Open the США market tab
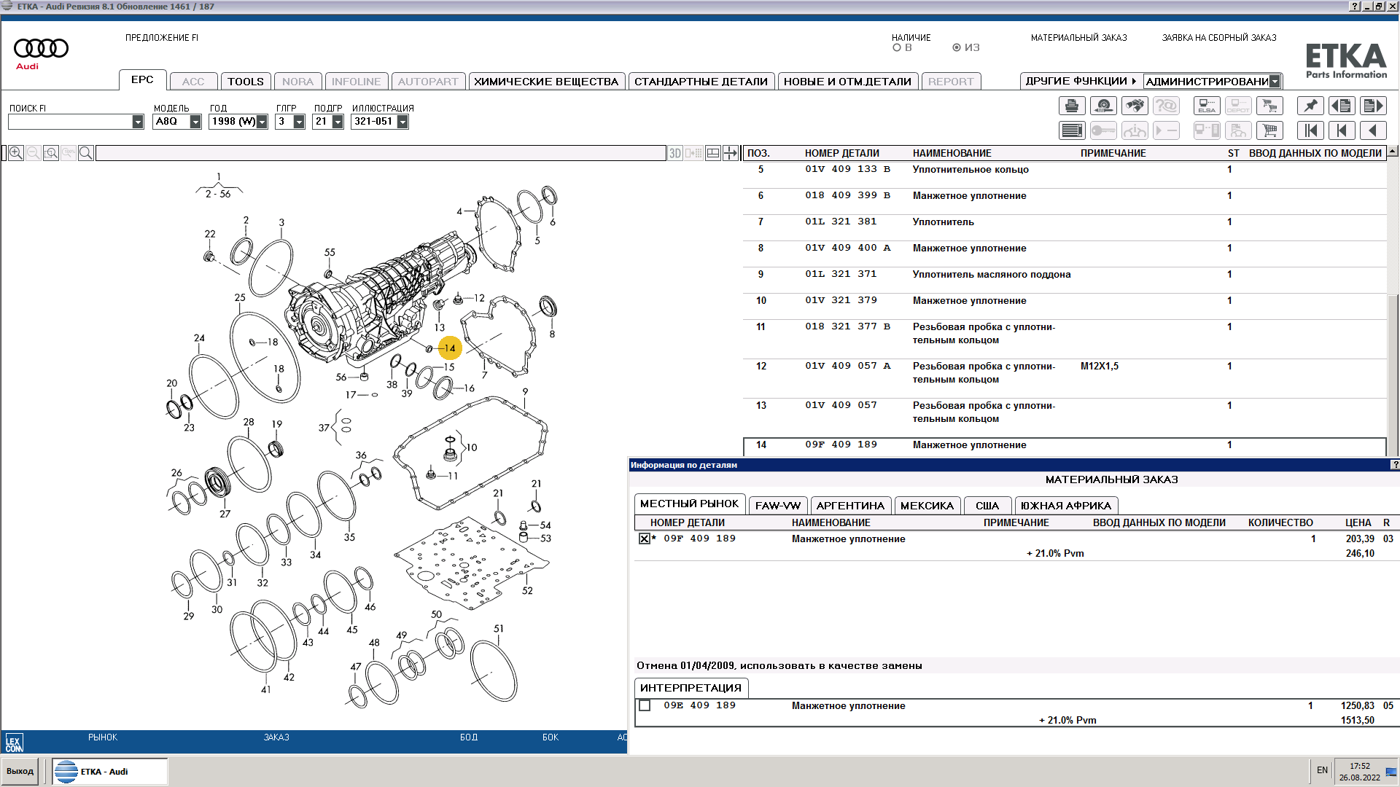The image size is (1400, 787). tap(987, 506)
